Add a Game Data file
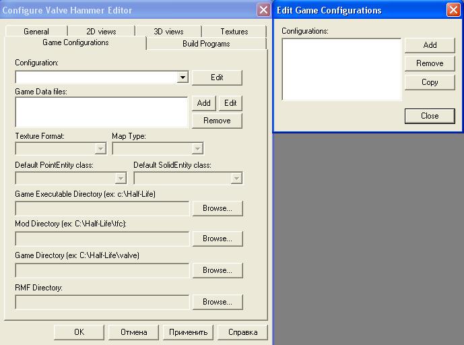The image size is (464, 345). click(x=203, y=103)
